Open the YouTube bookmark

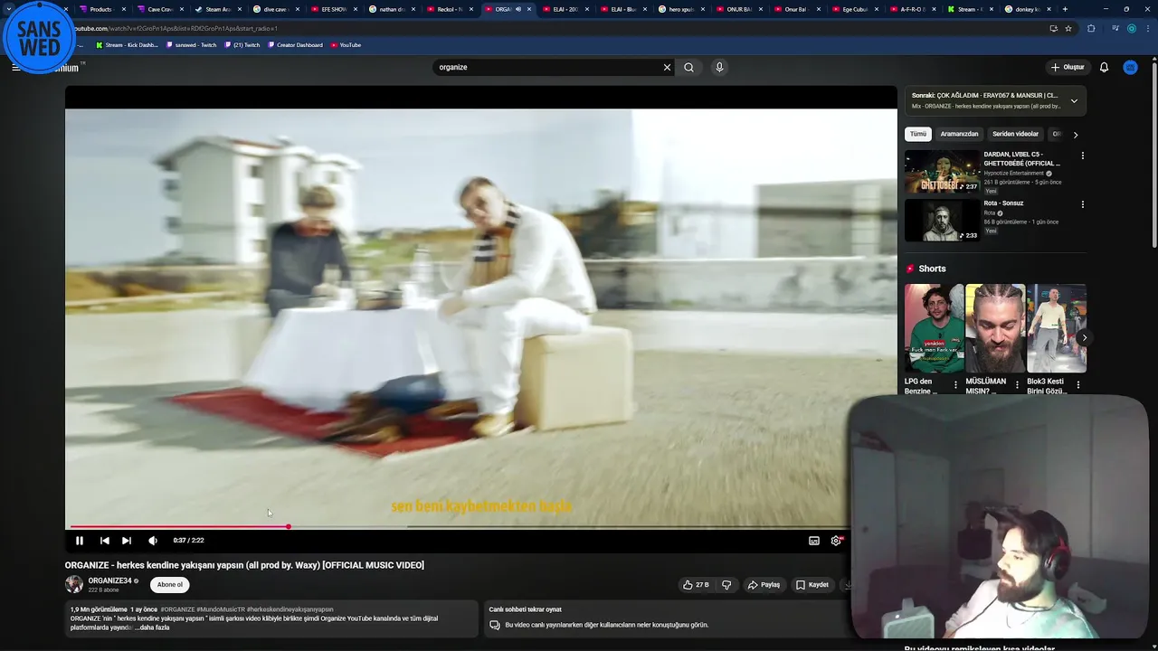point(346,45)
